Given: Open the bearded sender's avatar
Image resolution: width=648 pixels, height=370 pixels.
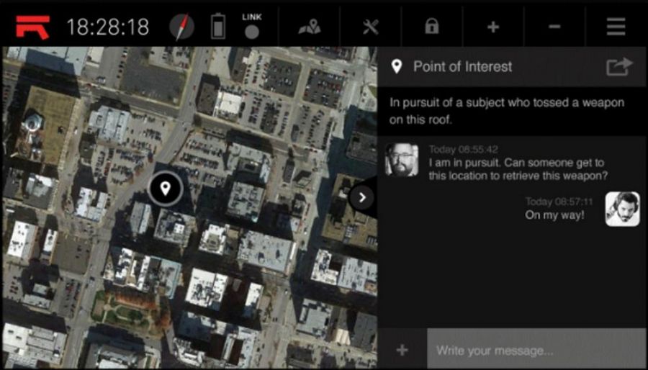Looking at the screenshot, I should 401,159.
